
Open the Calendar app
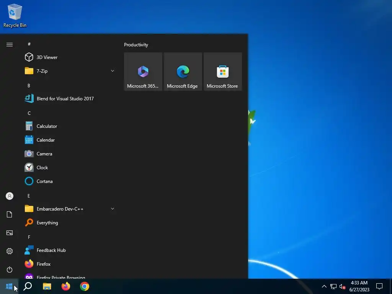point(70,140)
